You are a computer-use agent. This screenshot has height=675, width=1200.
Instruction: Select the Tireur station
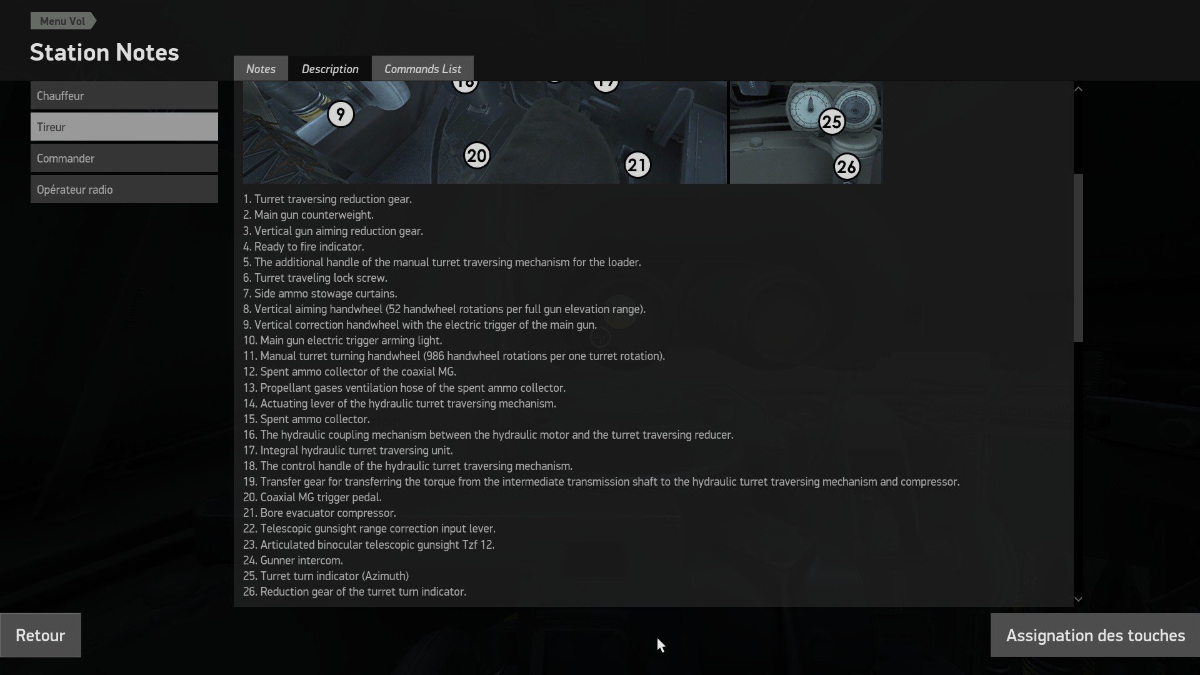[x=124, y=127]
